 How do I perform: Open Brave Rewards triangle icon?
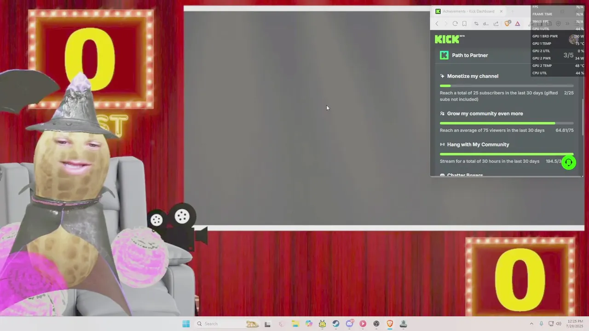pos(518,23)
